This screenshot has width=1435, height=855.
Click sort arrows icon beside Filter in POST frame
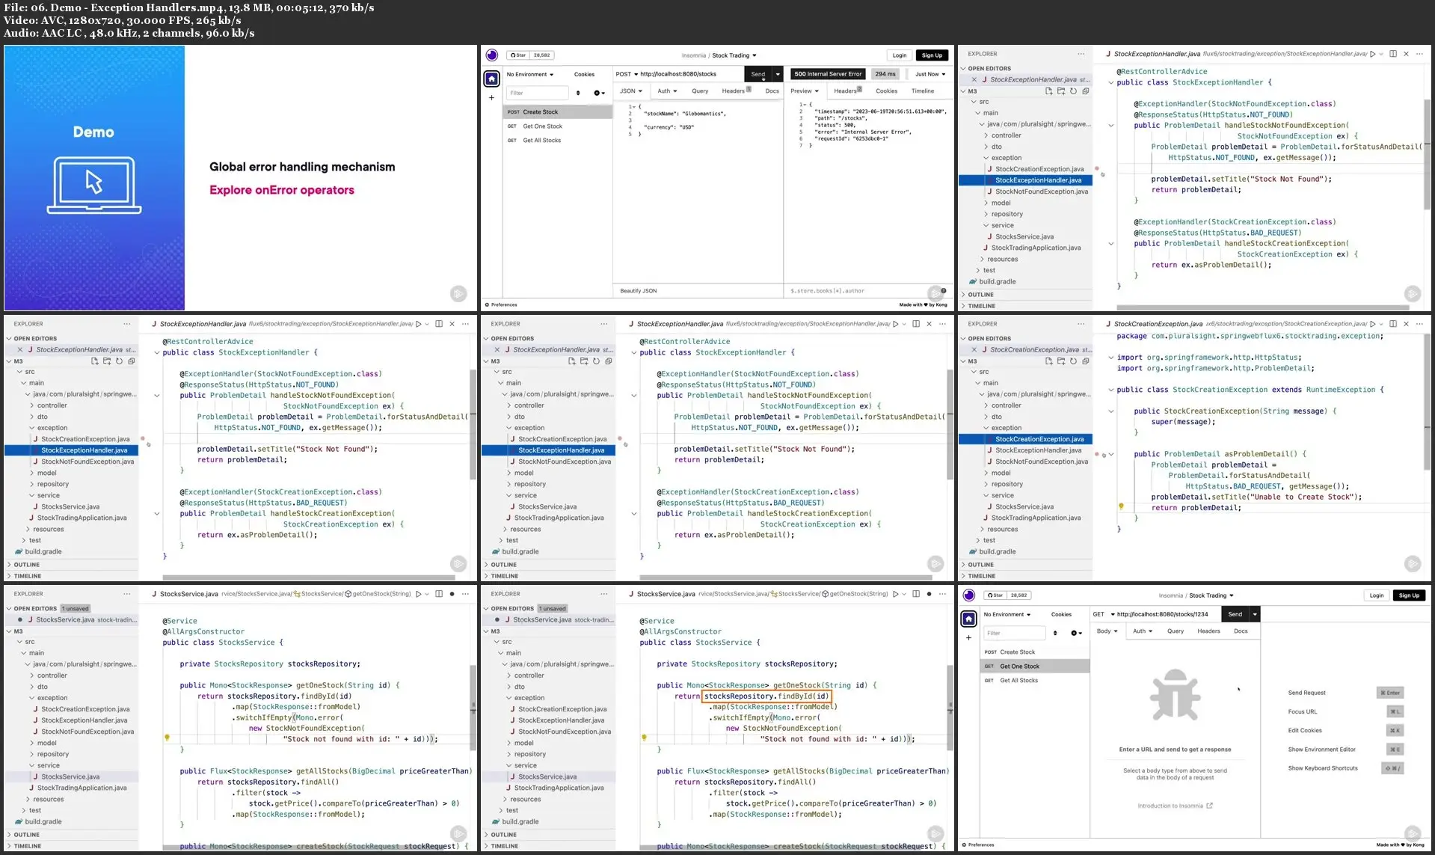578,93
